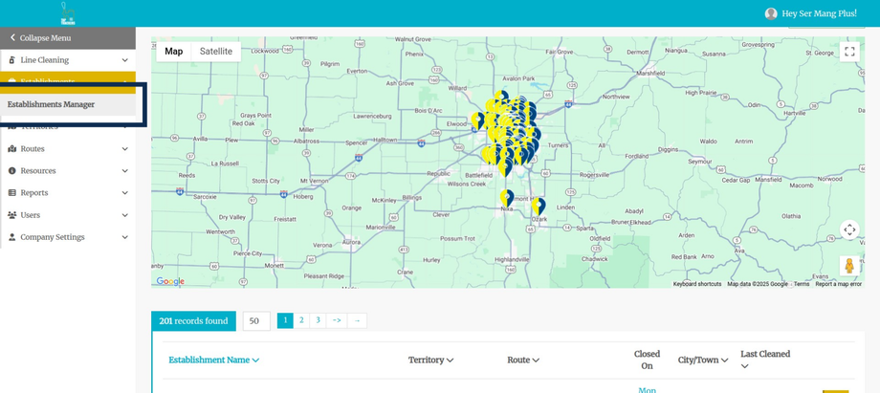The width and height of the screenshot is (880, 393).
Task: Toggle fullscreen map view
Action: (849, 52)
